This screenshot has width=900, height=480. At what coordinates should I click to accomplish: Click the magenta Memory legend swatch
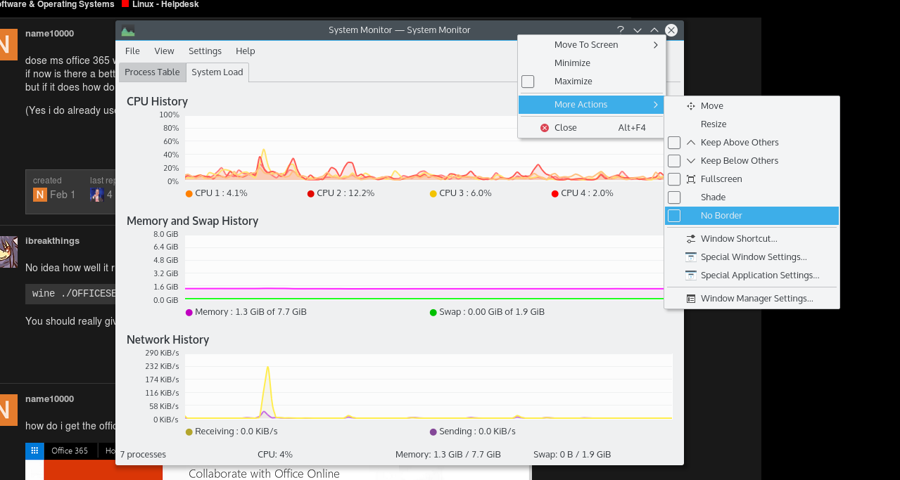(x=187, y=311)
